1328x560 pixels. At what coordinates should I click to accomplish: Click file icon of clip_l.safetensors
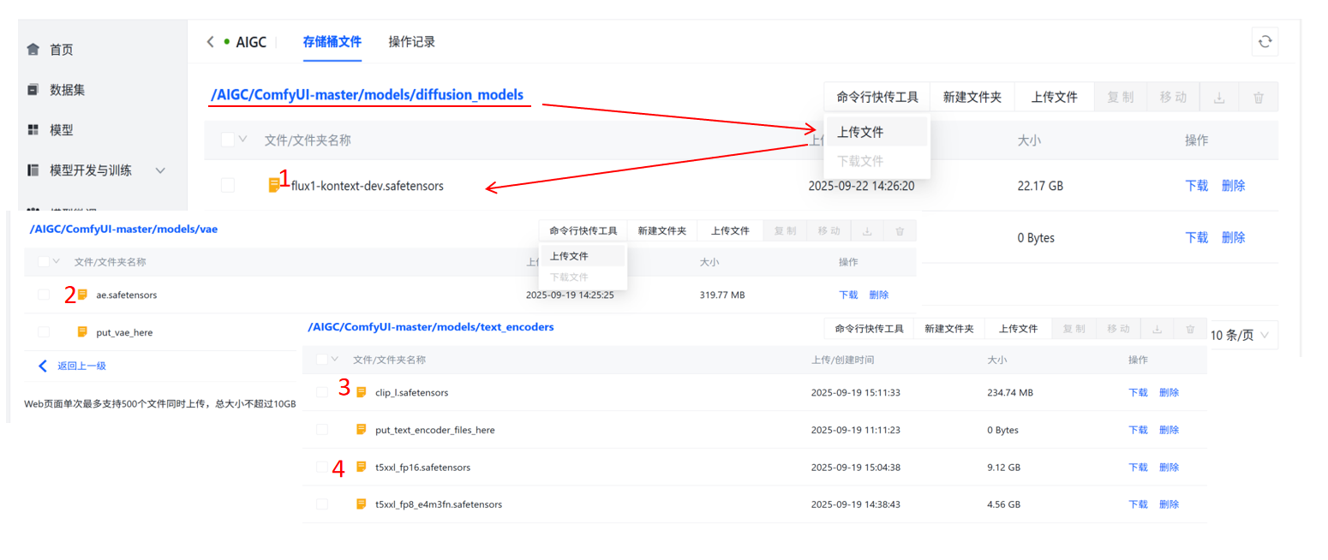(362, 392)
